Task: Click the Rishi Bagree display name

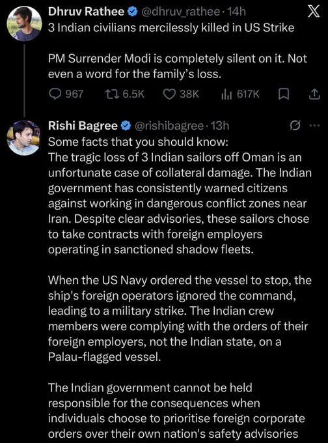Action: click(x=83, y=126)
